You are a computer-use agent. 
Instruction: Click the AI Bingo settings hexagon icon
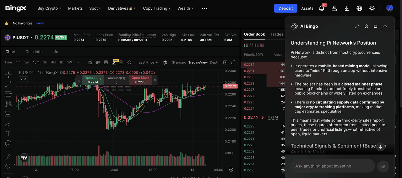(x=366, y=26)
